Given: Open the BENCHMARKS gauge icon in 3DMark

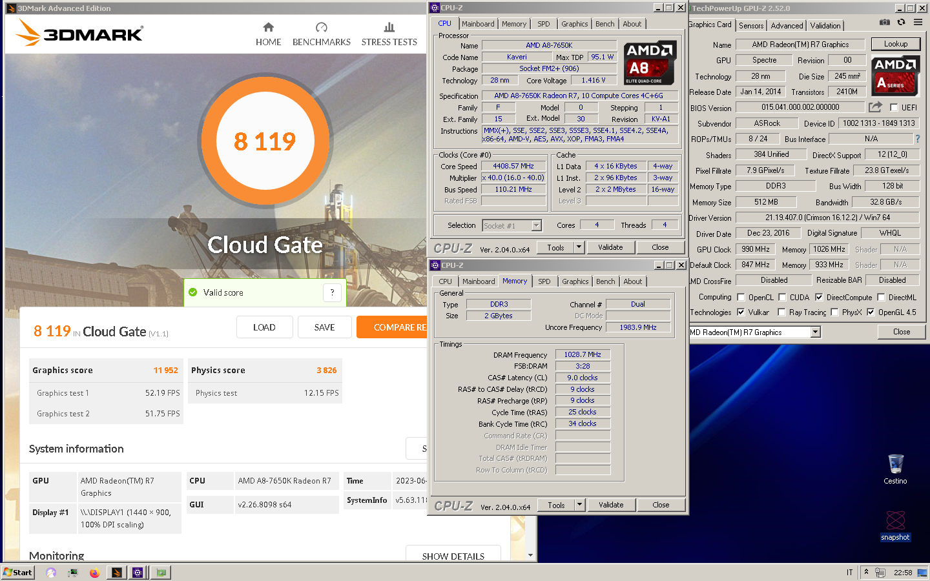Looking at the screenshot, I should 321,27.
